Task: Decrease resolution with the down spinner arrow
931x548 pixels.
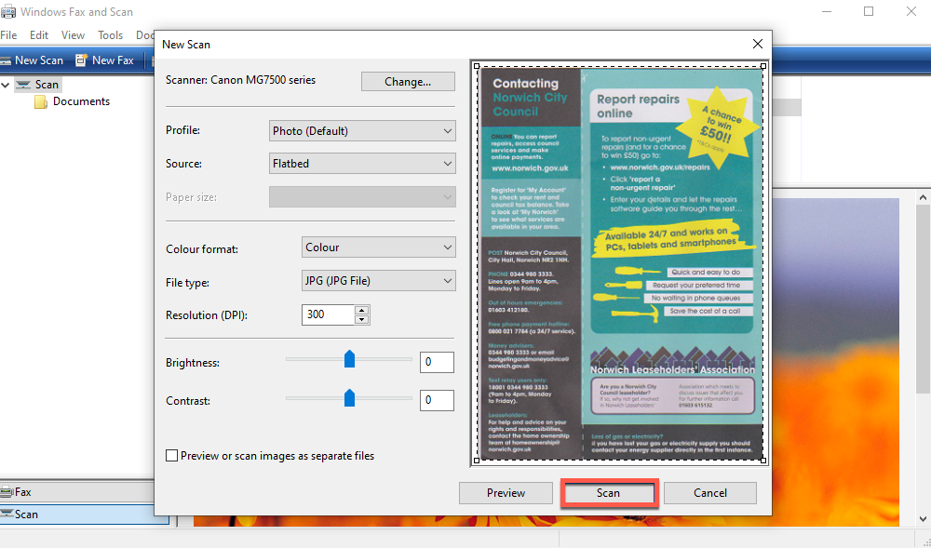Action: [x=361, y=320]
